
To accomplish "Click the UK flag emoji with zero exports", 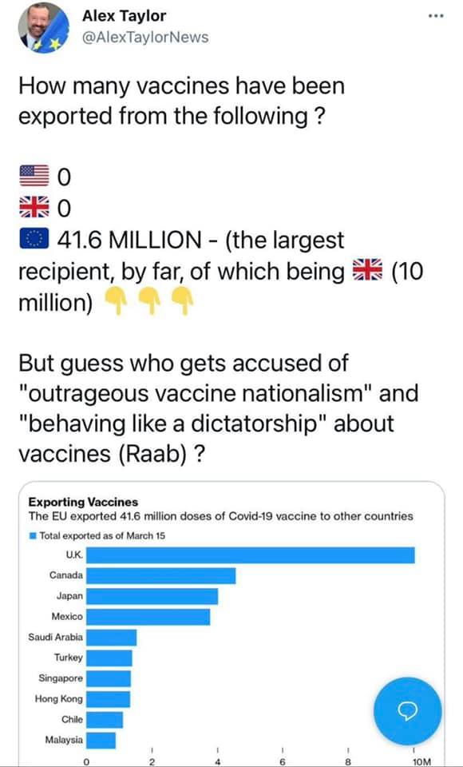I will coord(34,208).
